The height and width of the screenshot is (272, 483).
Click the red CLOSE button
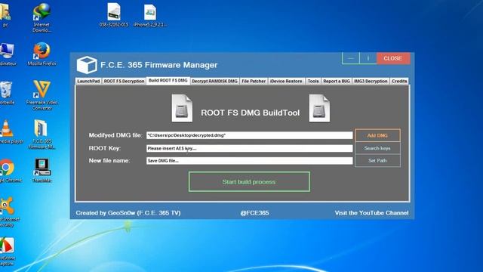pos(393,58)
